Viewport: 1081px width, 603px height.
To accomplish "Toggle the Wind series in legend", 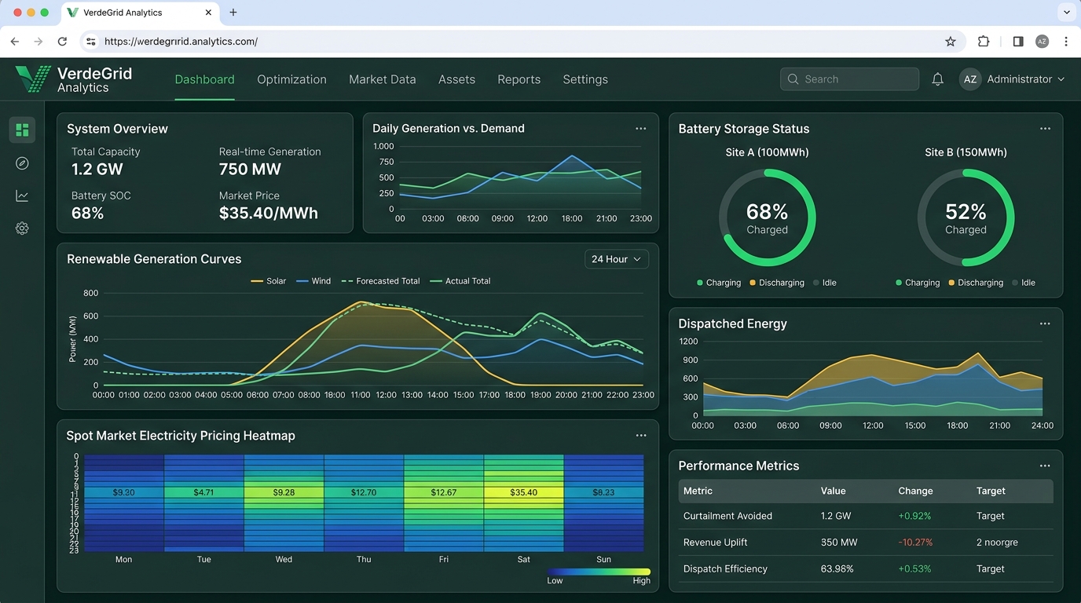I will pyautogui.click(x=313, y=281).
